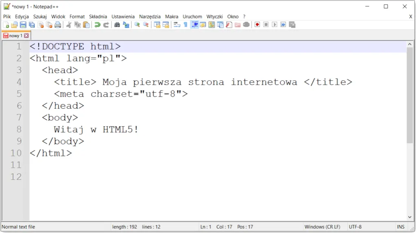Undo the last edit with green arrow
Viewport: 416px width, 233px height.
pos(97,25)
